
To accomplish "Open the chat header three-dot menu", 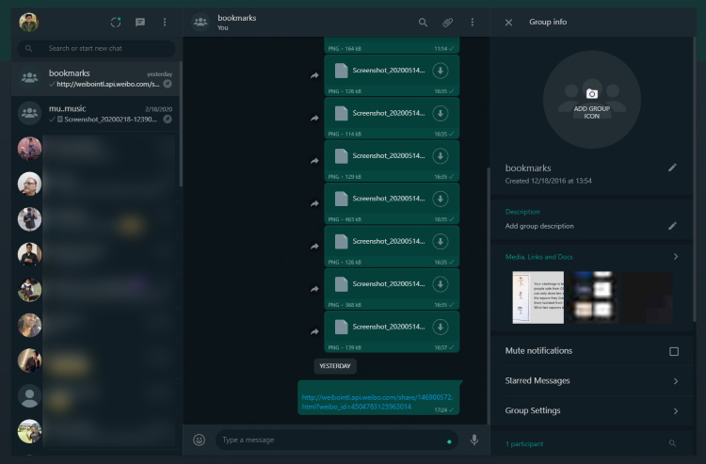I will click(x=473, y=22).
